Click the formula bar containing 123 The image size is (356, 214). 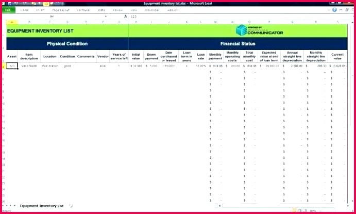click(241, 17)
